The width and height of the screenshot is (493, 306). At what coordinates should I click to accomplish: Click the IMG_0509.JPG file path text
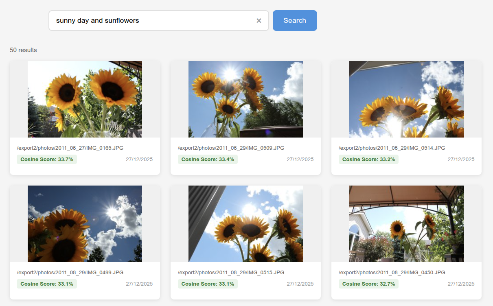click(x=231, y=148)
